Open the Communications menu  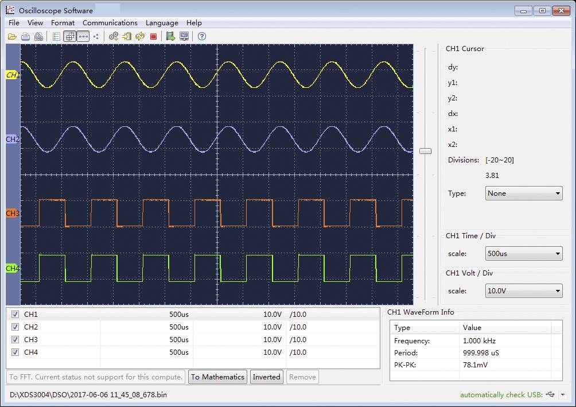tap(110, 23)
